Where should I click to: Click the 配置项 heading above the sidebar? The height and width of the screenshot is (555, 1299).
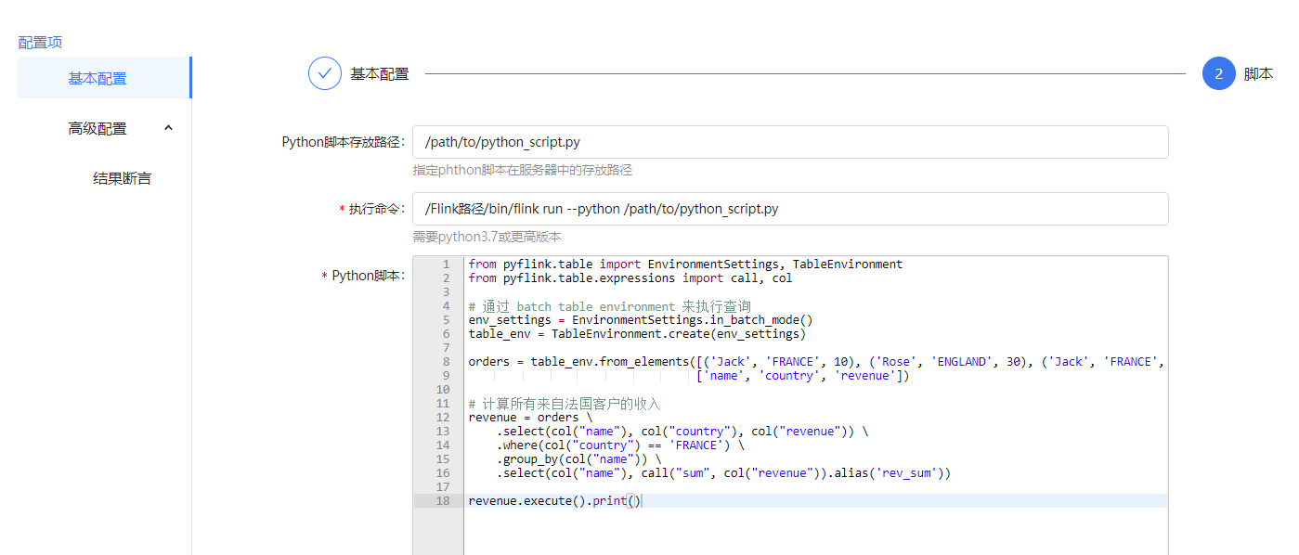point(40,42)
